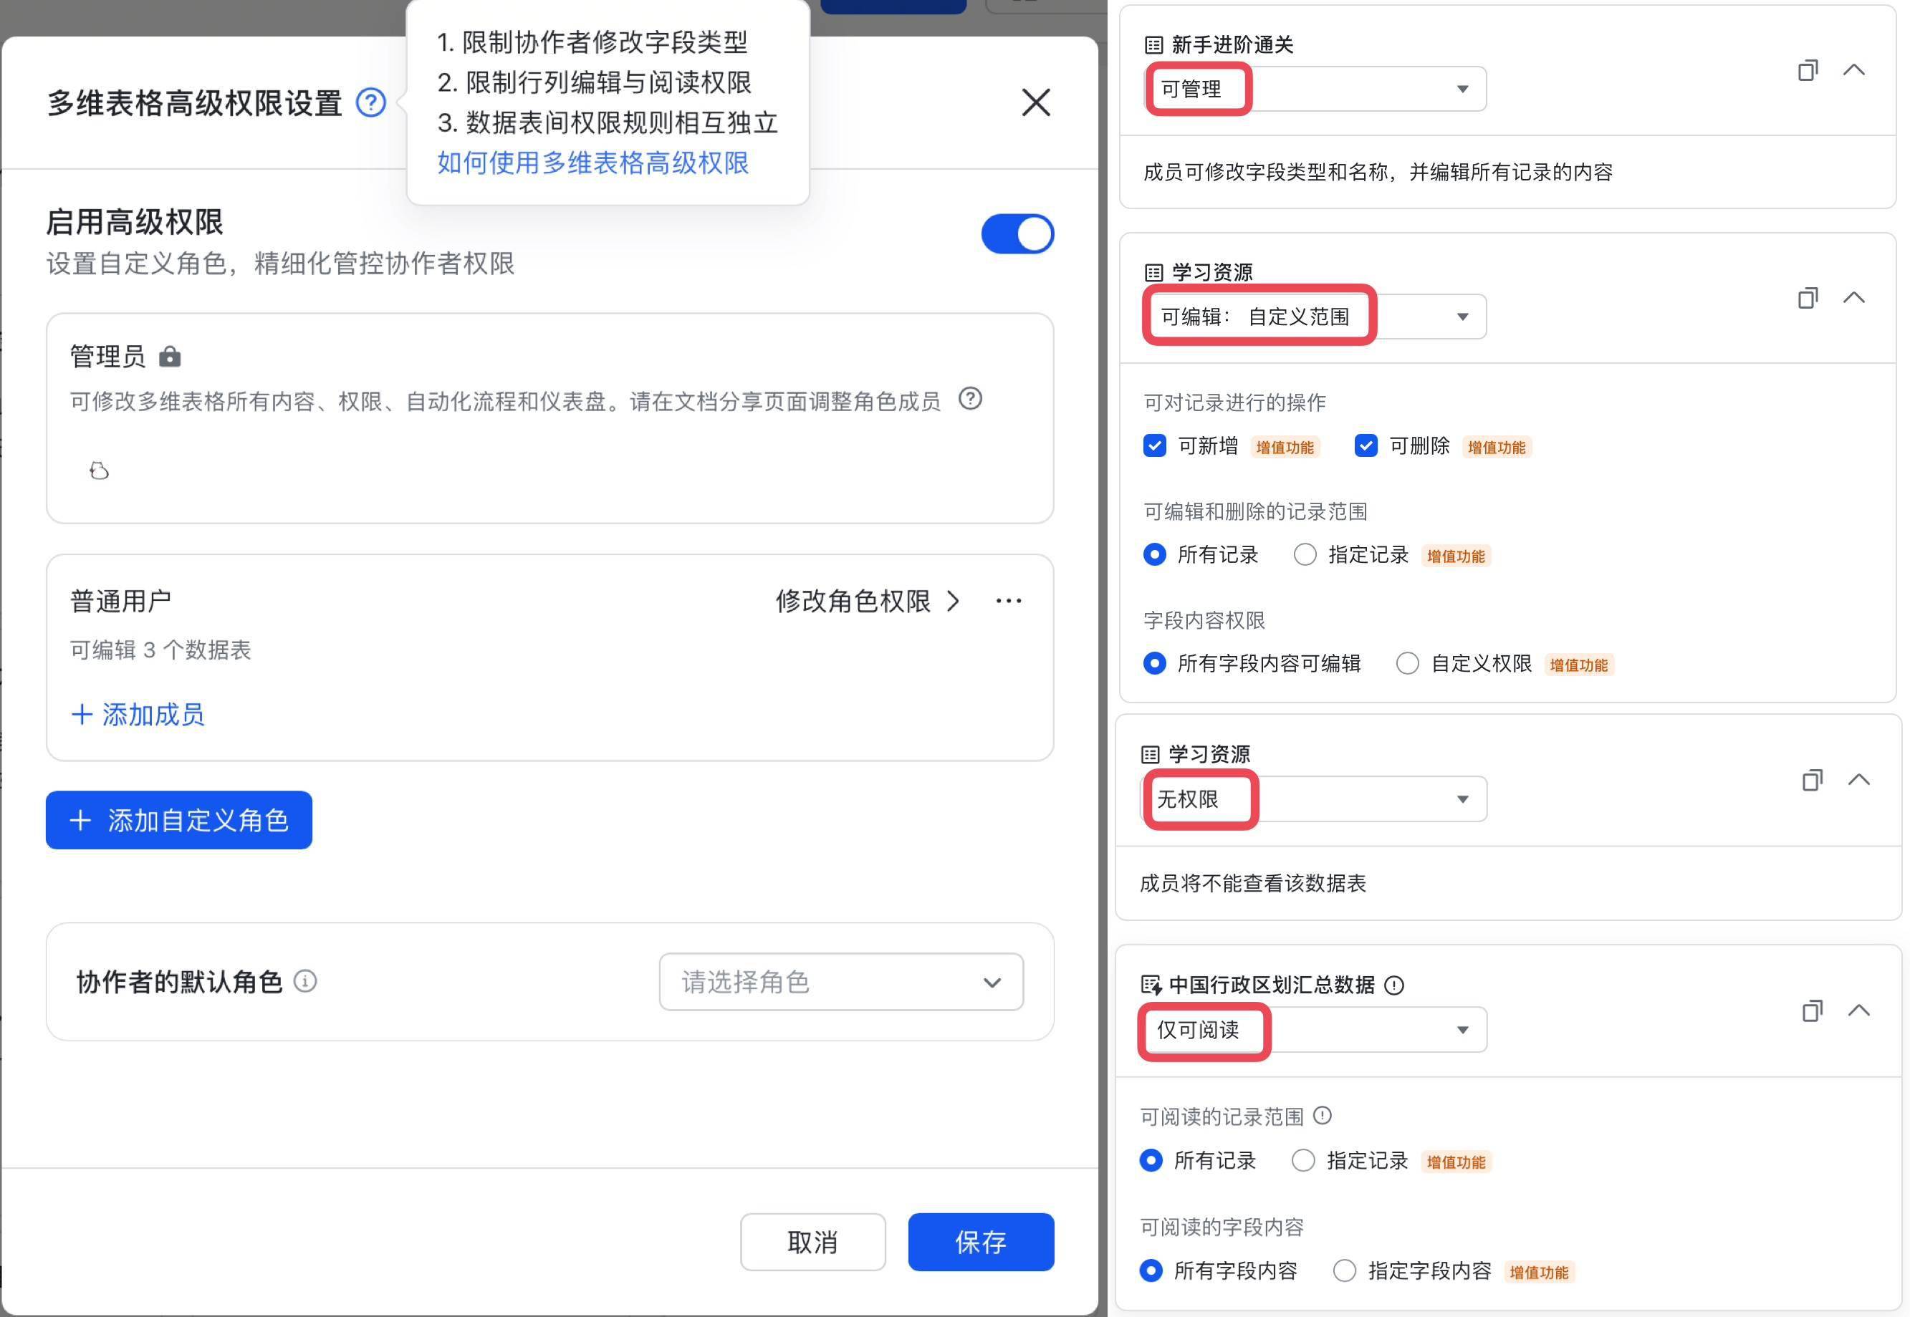Click 成员将不能查看该数据表 description
The image size is (1910, 1317).
[x=1252, y=884]
